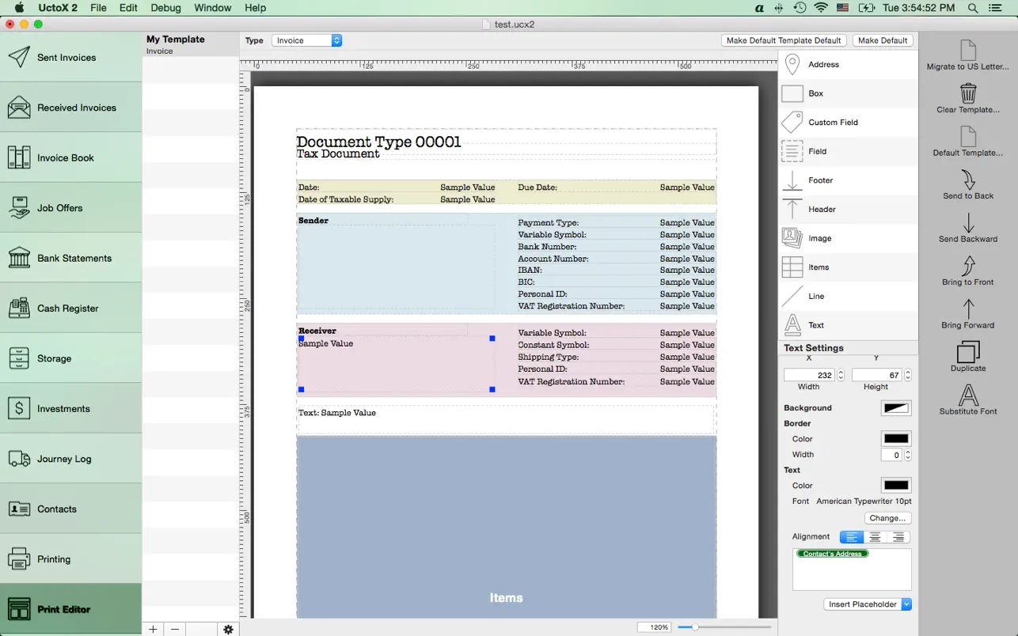1018x636 pixels.
Task: Add a Custom Field element
Action: click(x=792, y=123)
